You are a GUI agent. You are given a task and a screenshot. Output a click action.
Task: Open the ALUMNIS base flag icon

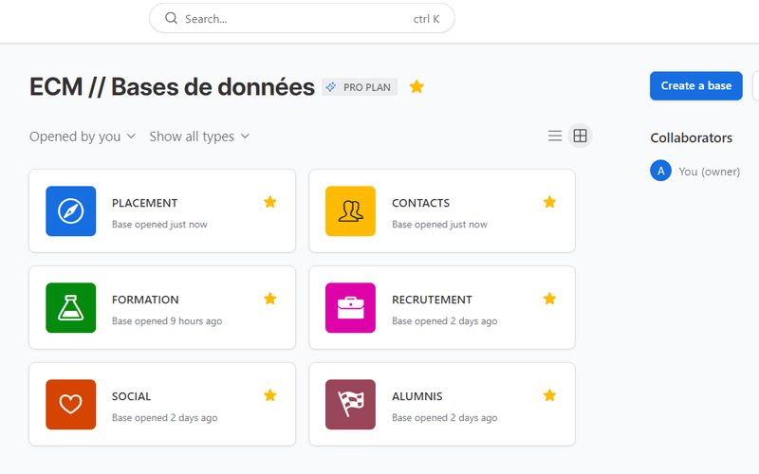pos(350,405)
